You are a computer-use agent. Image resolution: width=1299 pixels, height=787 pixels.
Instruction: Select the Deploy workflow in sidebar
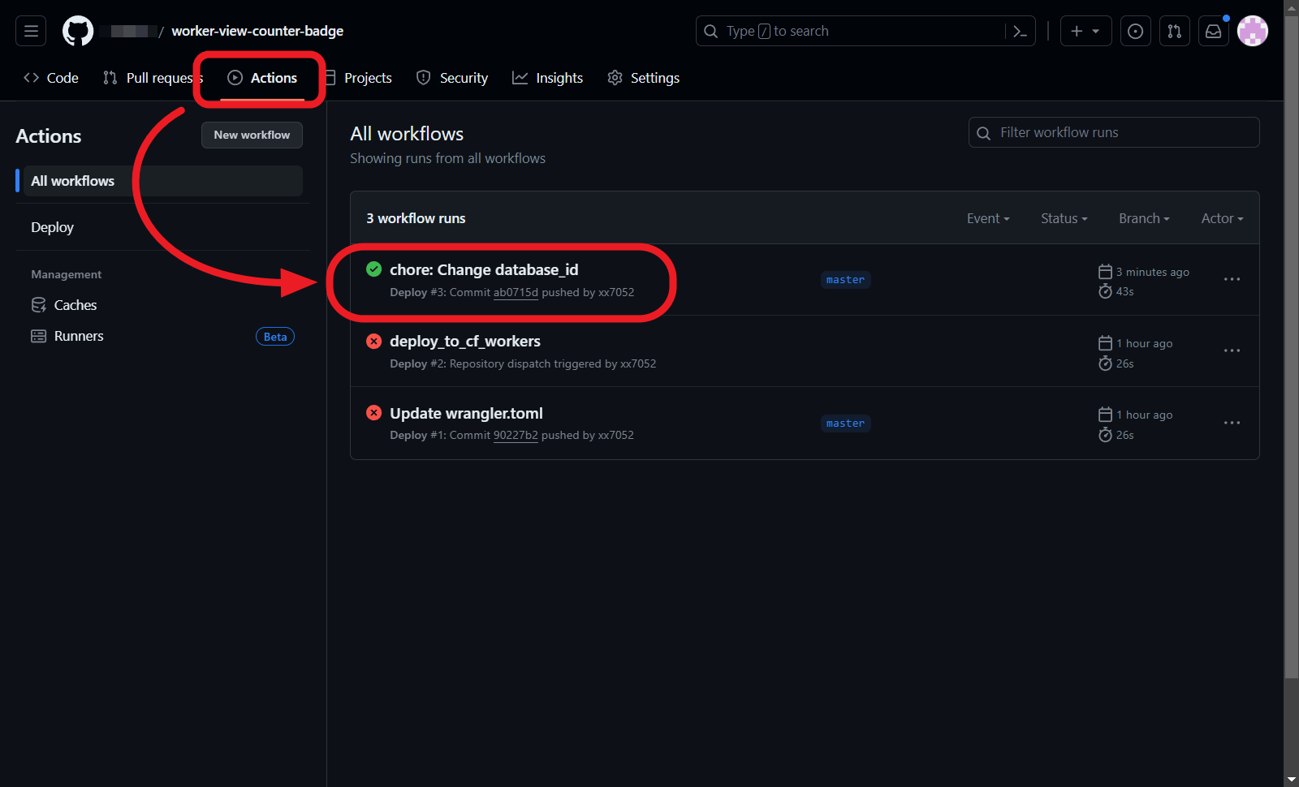(53, 227)
